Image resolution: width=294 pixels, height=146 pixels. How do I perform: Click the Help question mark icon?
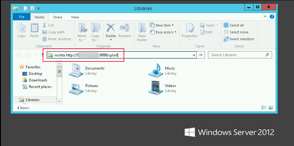[x=272, y=17]
